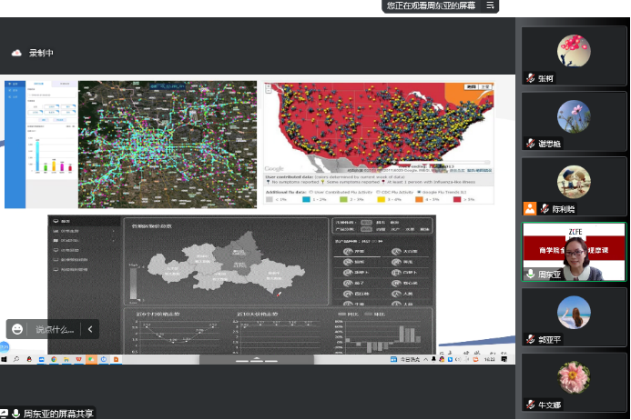The image size is (631, 420).
Task: Click the cloud recording status icon
Action: click(x=15, y=53)
